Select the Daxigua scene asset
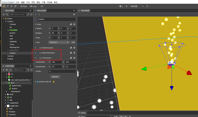The height and width of the screenshot is (117, 198). tap(12, 112)
